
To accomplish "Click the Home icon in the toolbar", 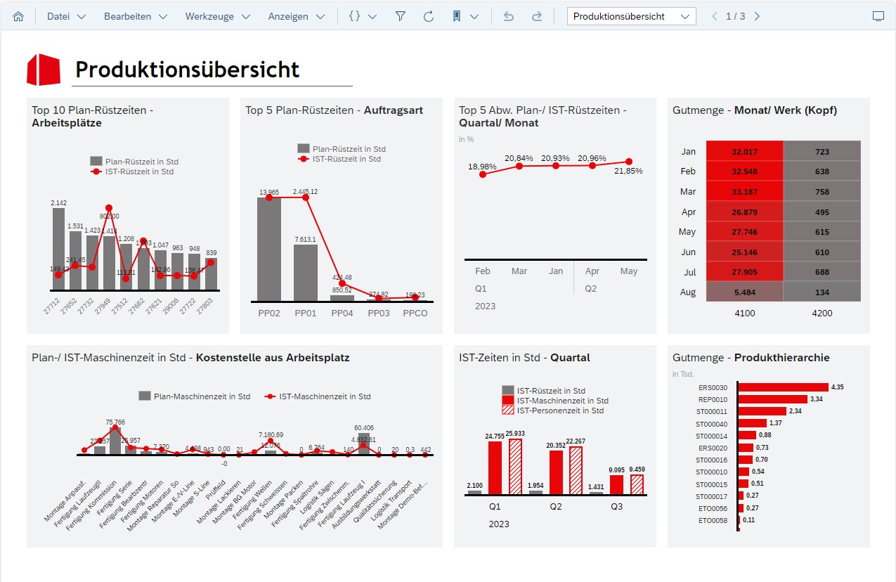I will tap(18, 15).
